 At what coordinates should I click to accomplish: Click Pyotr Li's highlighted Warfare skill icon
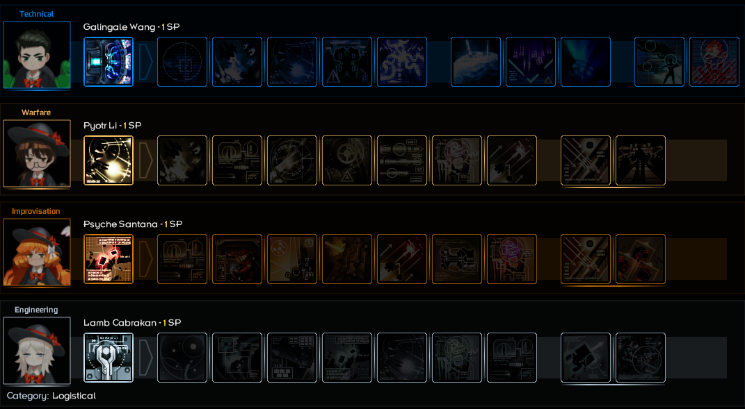109,160
